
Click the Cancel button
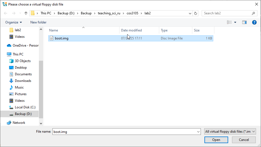(x=244, y=140)
